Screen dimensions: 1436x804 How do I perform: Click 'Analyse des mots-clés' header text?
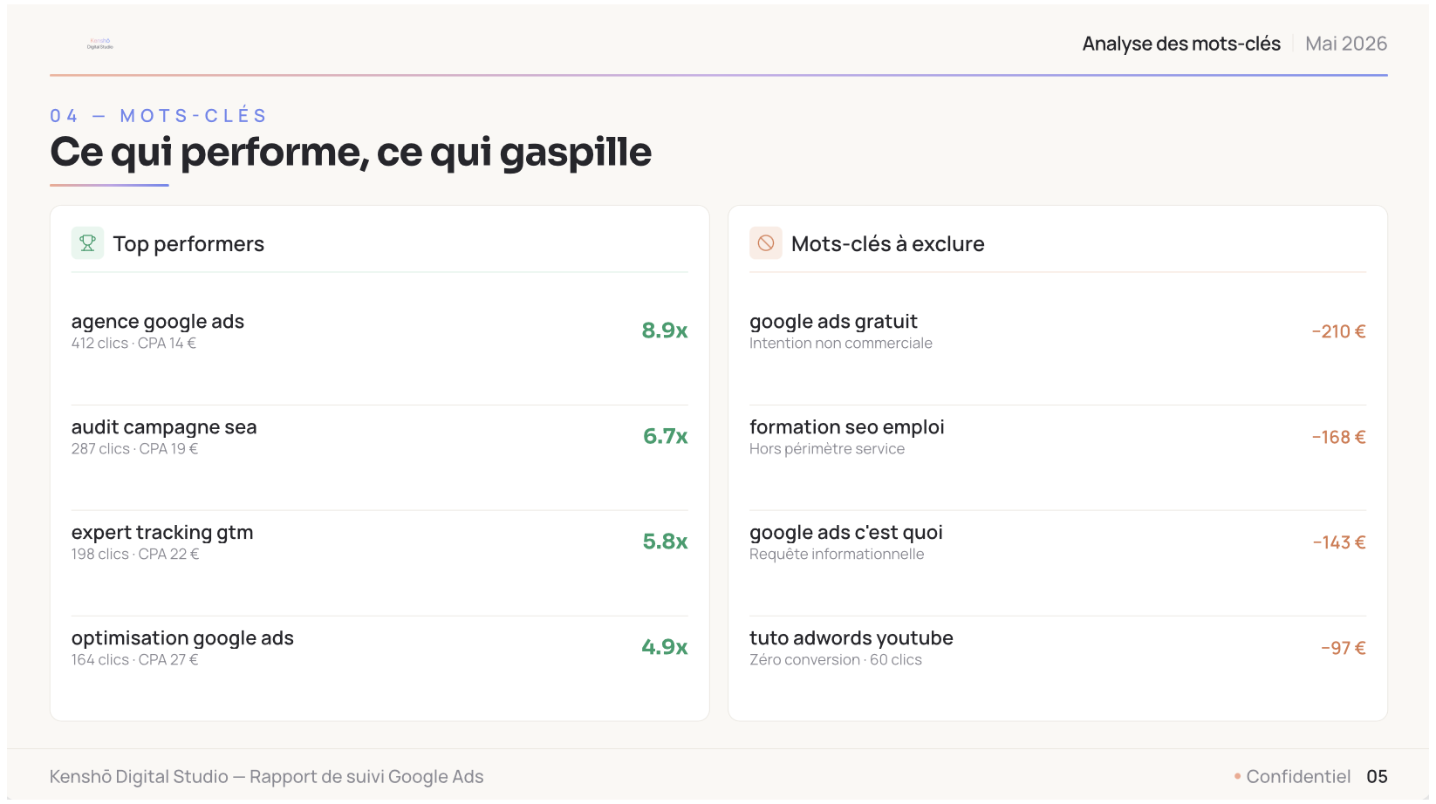tap(1181, 44)
